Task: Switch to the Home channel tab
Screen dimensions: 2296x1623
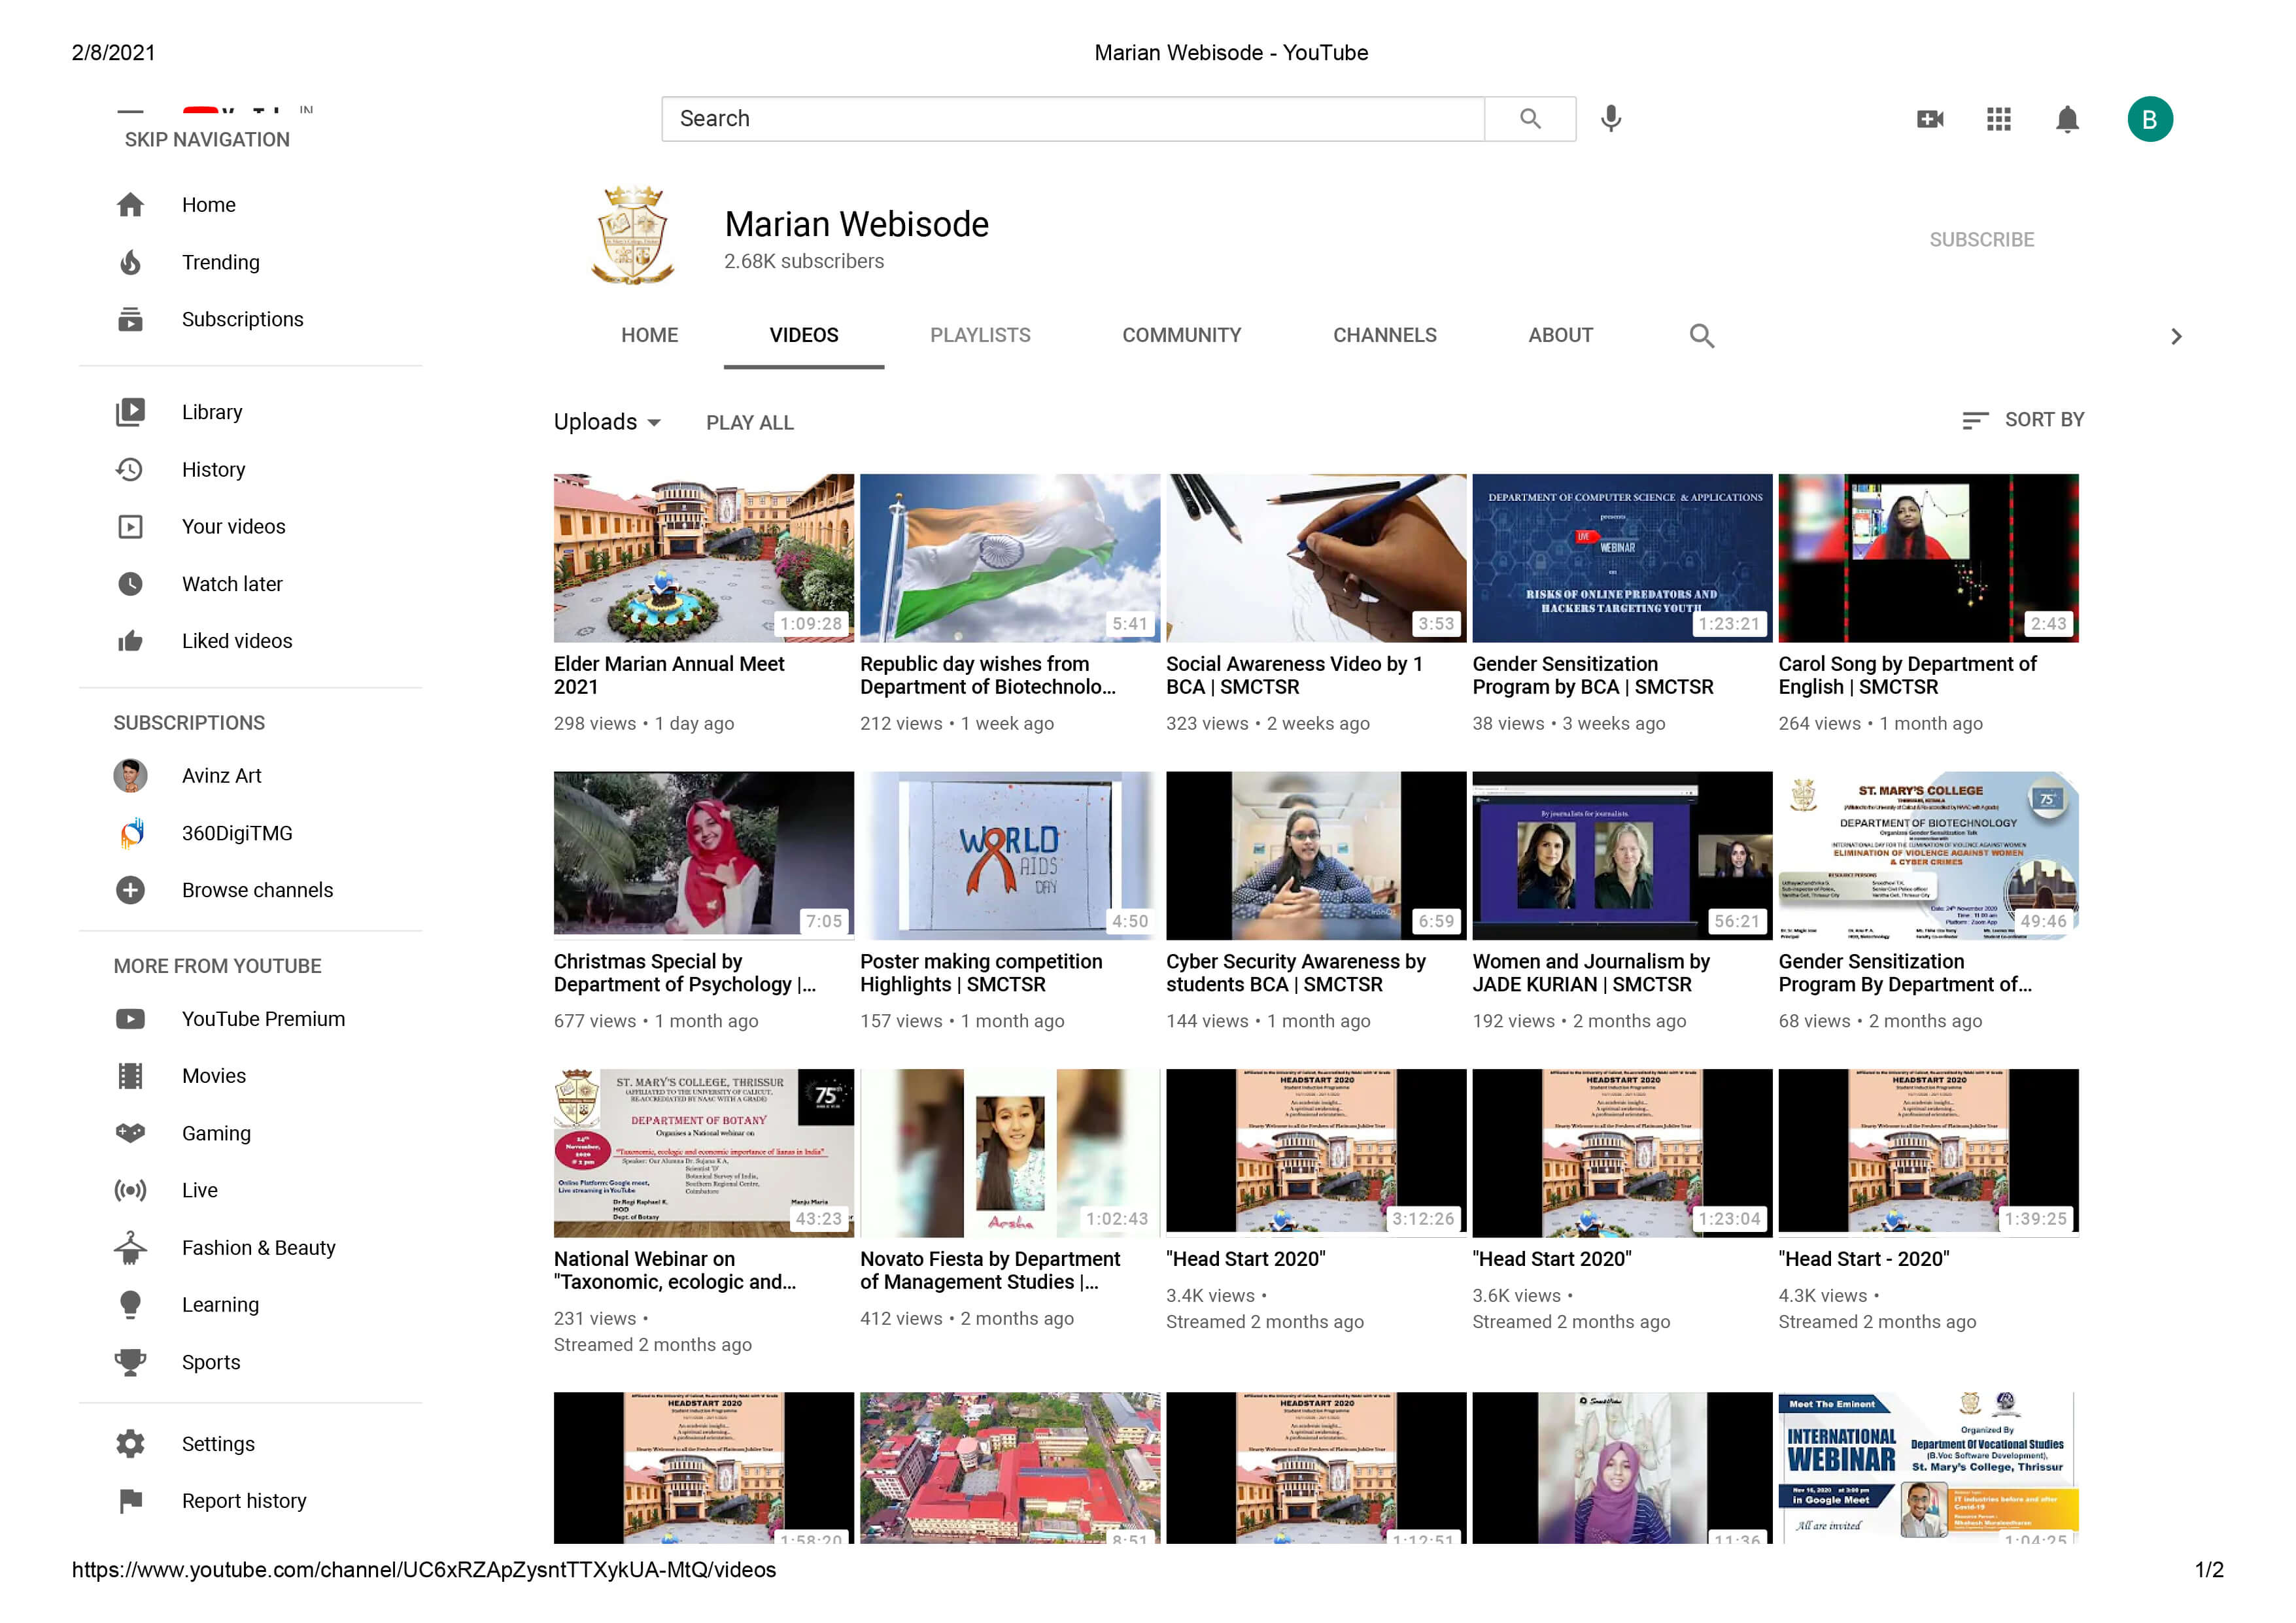Action: pos(650,335)
